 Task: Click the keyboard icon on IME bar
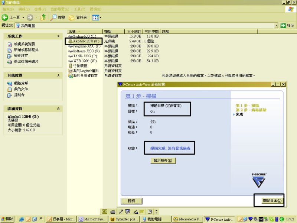113,211
